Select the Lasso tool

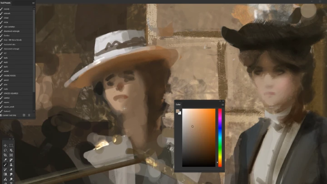tap(5, 150)
